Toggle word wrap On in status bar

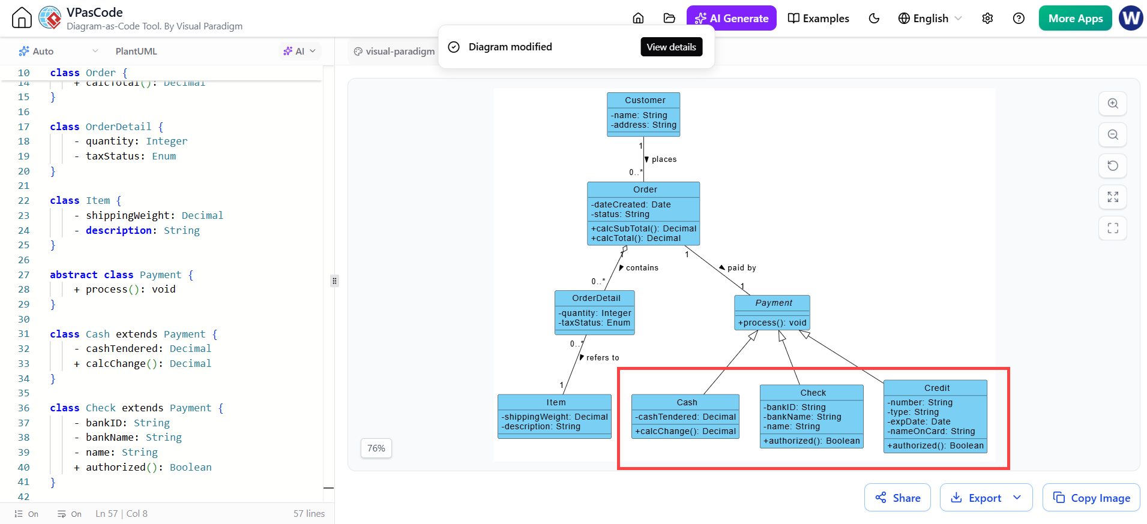[70, 514]
